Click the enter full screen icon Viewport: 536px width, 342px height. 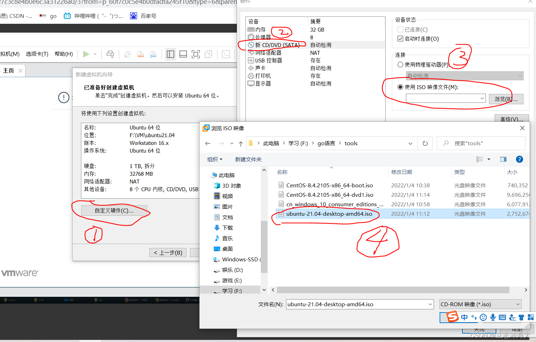pyautogui.click(x=196, y=54)
